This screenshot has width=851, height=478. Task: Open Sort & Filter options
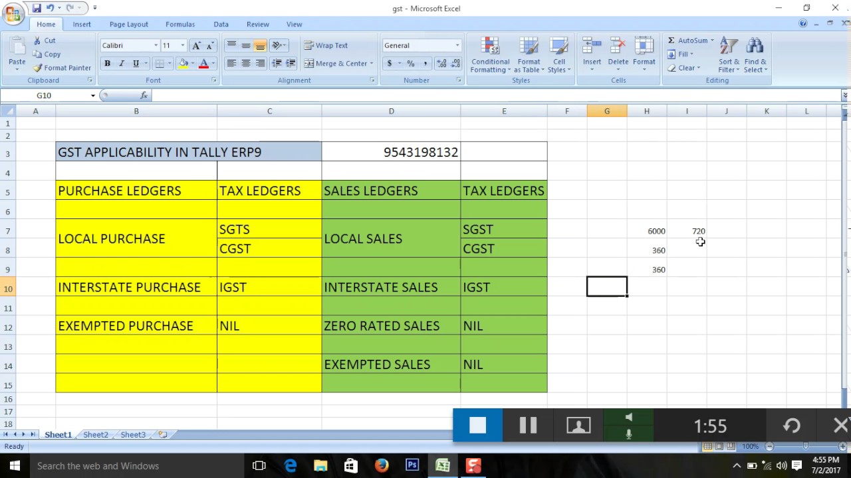(x=729, y=54)
